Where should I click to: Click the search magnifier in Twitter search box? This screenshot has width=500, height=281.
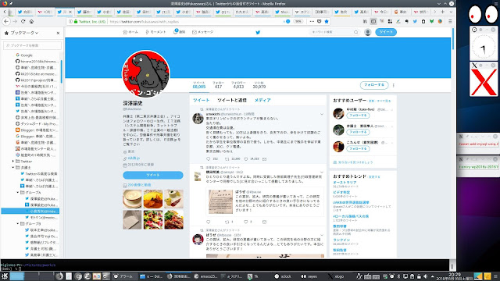coord(356,32)
